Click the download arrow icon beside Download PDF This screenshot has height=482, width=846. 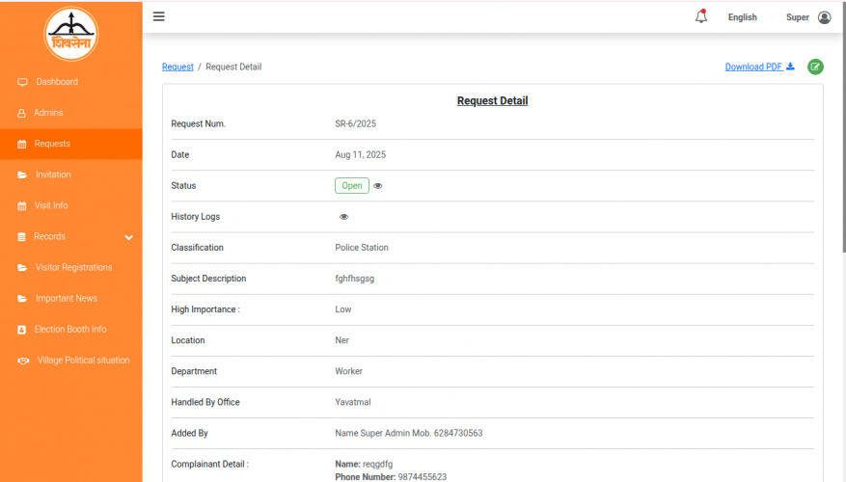point(790,67)
